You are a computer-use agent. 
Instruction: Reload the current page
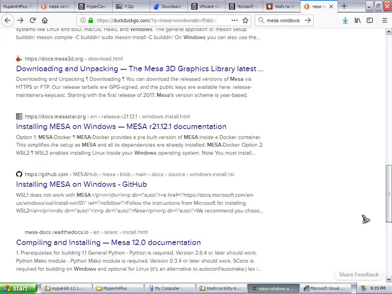33,20
